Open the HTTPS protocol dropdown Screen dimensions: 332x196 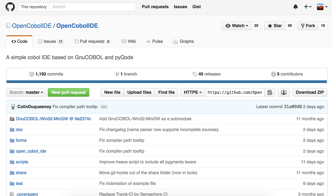point(192,92)
